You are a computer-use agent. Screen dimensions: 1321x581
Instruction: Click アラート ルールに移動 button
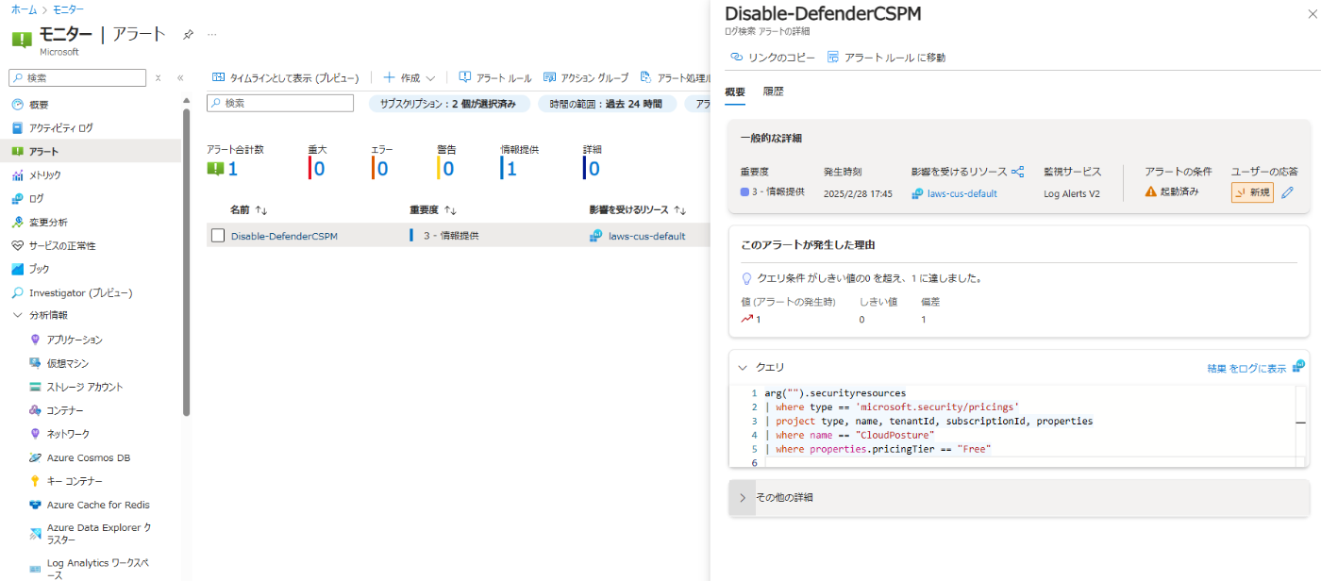click(x=886, y=58)
